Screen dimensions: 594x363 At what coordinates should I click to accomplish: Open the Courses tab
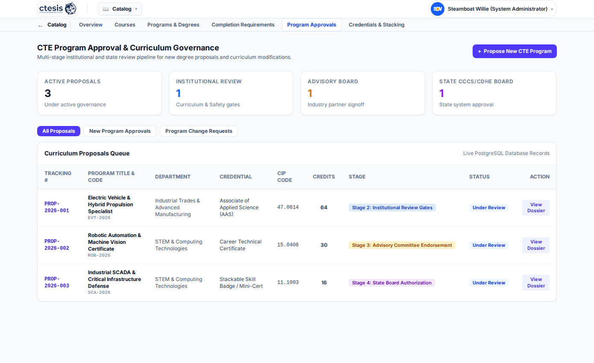[x=125, y=25]
